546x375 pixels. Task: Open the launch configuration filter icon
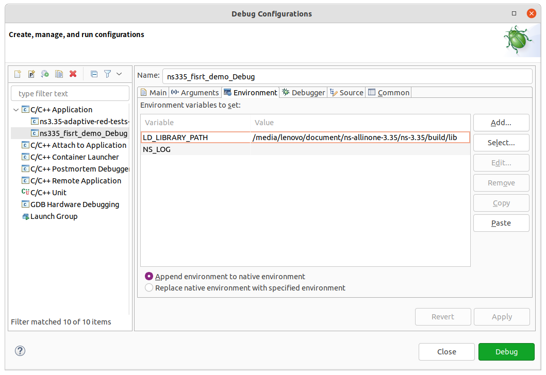[107, 74]
